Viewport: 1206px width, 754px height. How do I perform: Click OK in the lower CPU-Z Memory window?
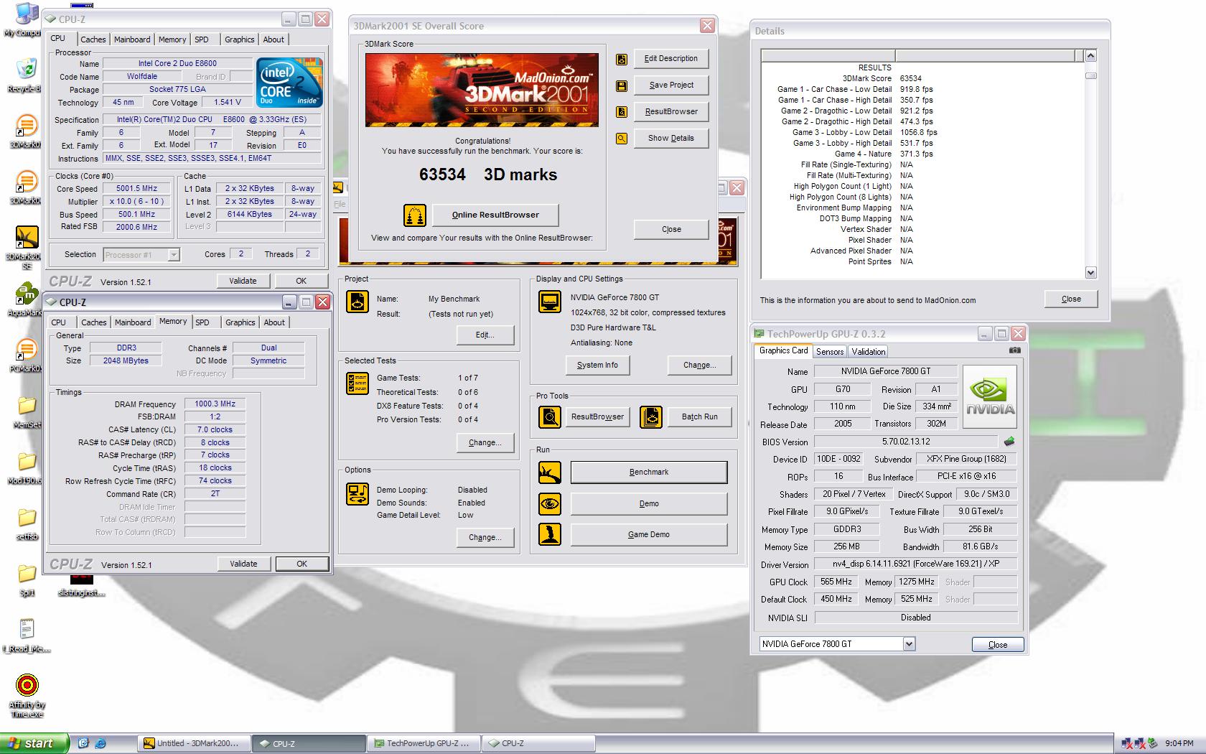tap(302, 564)
